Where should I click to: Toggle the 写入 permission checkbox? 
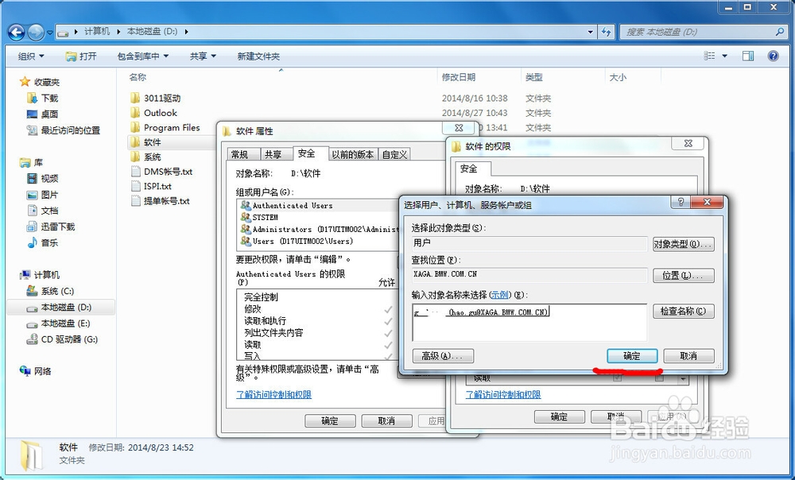pyautogui.click(x=389, y=358)
